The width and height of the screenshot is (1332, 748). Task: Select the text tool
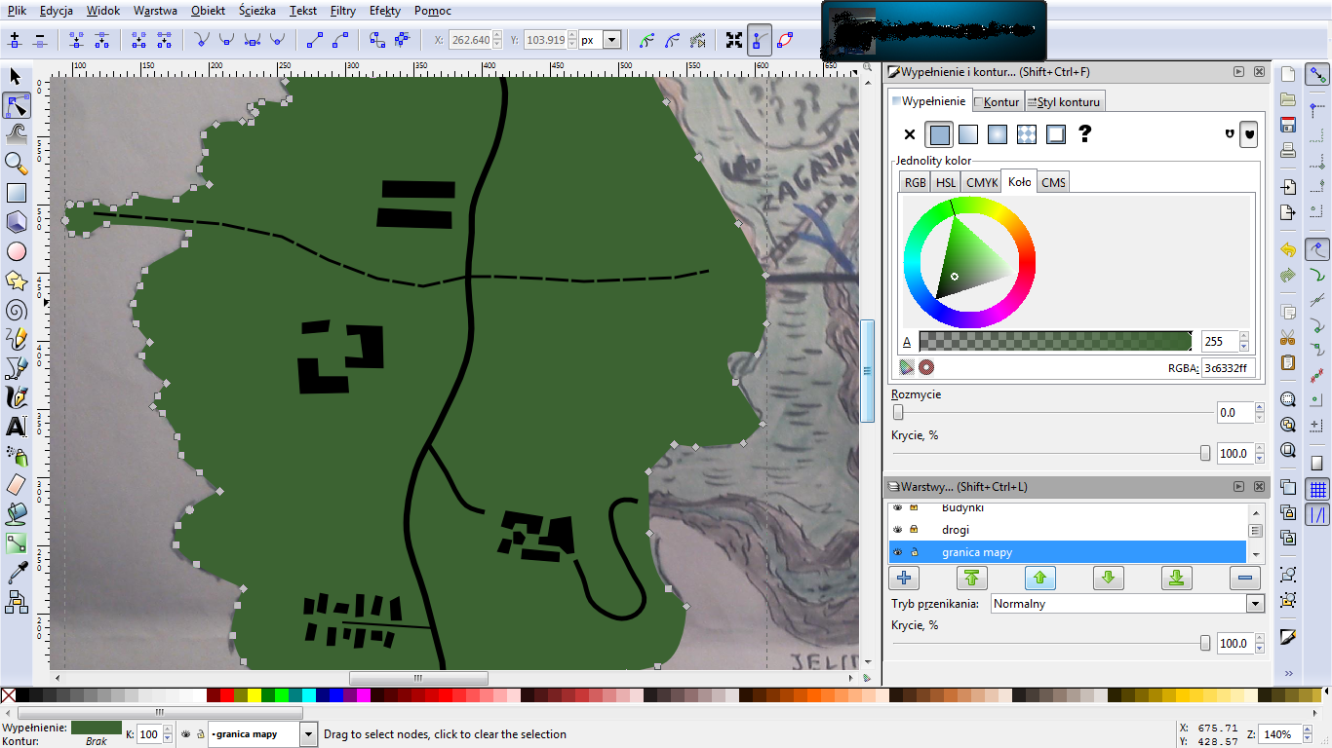[16, 427]
